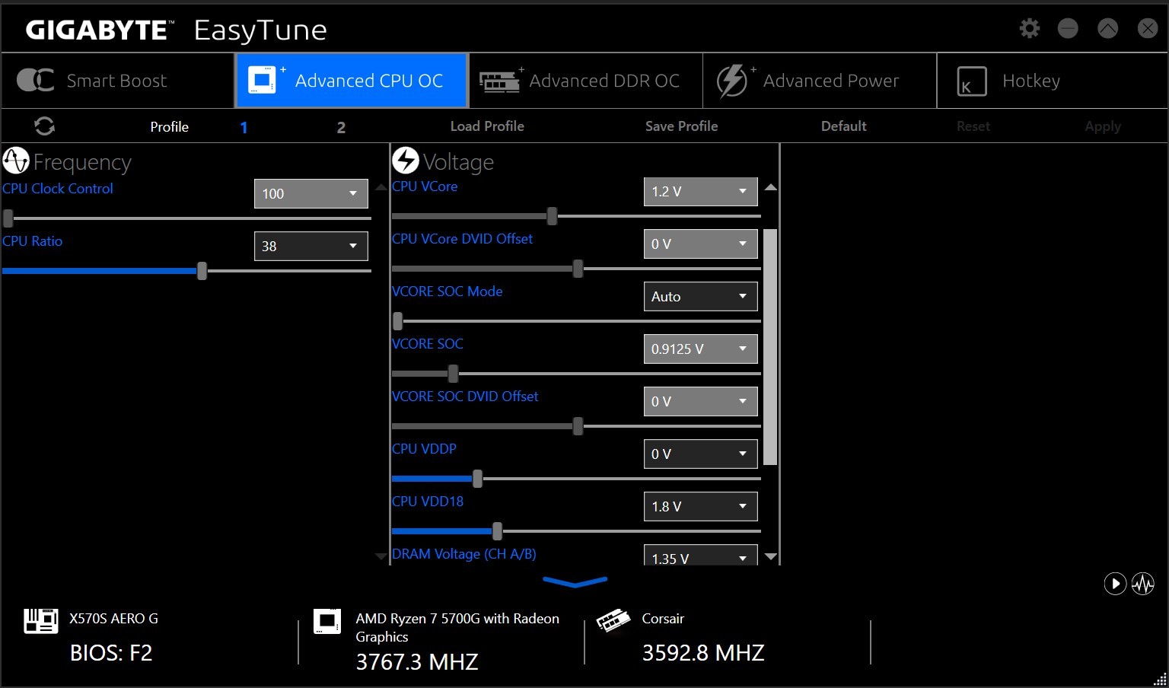1169x688 pixels.
Task: Minimize the EasyTune window
Action: point(1068,29)
